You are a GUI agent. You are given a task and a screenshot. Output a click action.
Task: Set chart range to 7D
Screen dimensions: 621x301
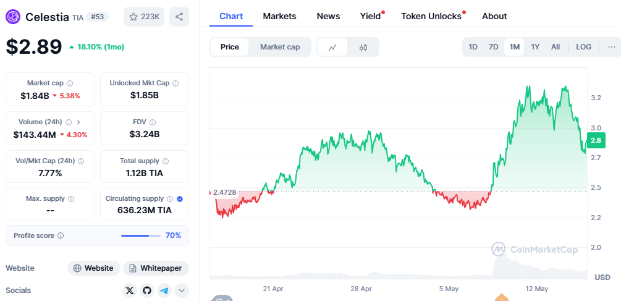pos(494,47)
